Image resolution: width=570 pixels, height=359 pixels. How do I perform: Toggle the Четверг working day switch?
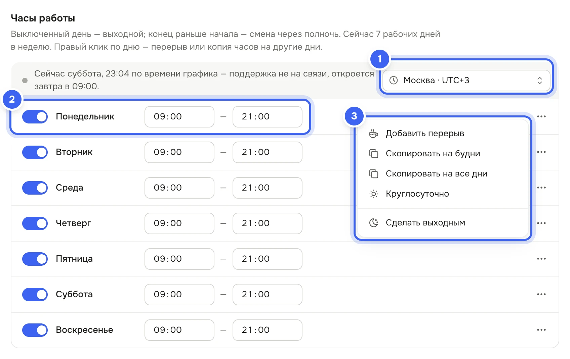pyautogui.click(x=35, y=223)
